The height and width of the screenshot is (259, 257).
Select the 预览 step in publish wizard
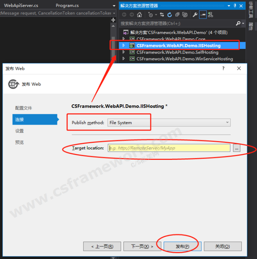[20, 142]
